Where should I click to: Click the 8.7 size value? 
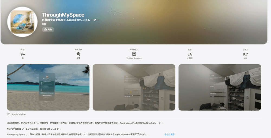tap(245, 54)
